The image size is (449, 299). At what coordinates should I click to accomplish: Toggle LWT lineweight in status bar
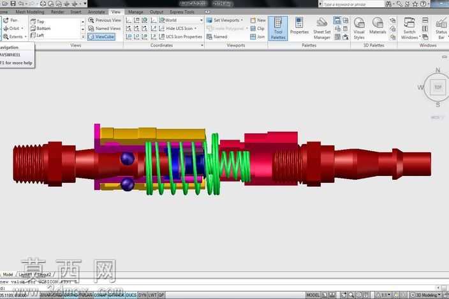coord(152,295)
